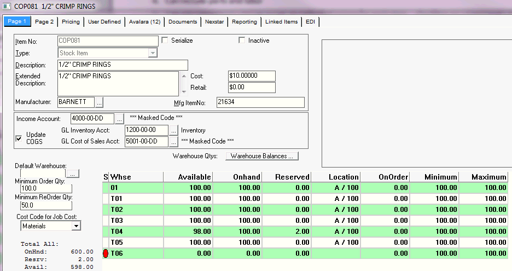512x271 pixels.
Task: Go to the Linked Items tab
Action: 281,22
